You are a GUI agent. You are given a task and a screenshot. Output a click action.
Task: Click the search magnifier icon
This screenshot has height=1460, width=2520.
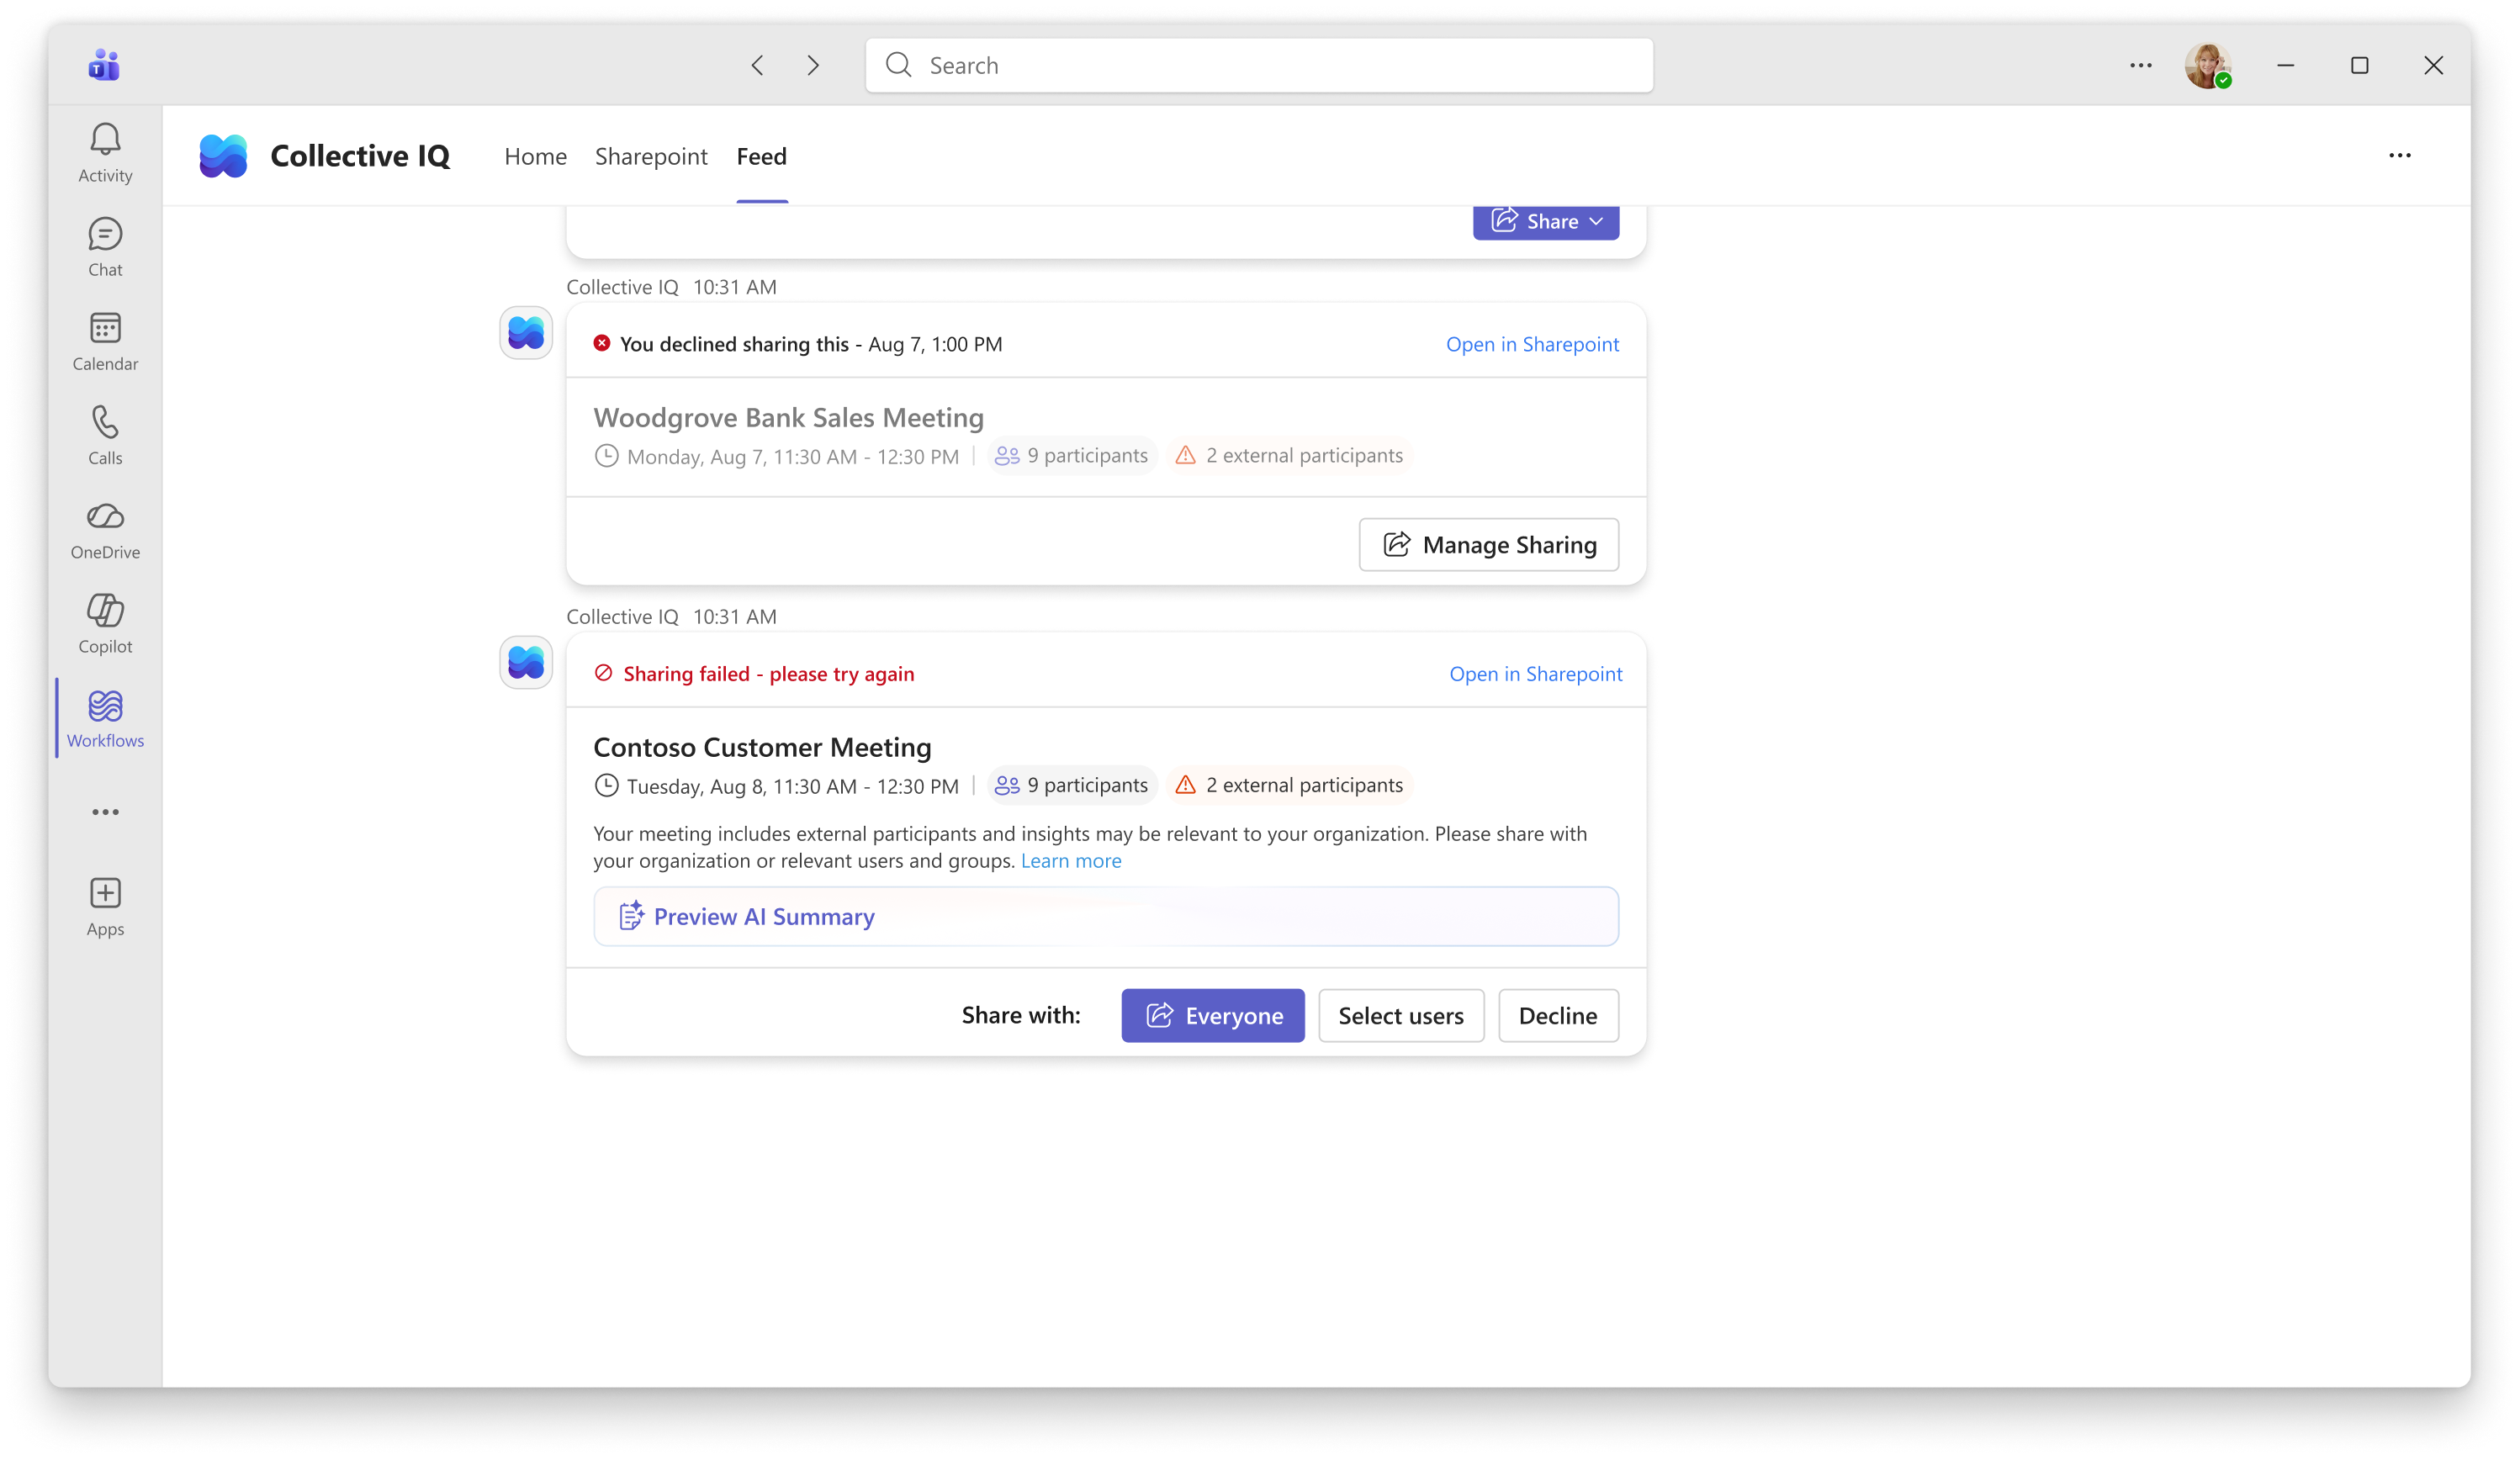(898, 65)
